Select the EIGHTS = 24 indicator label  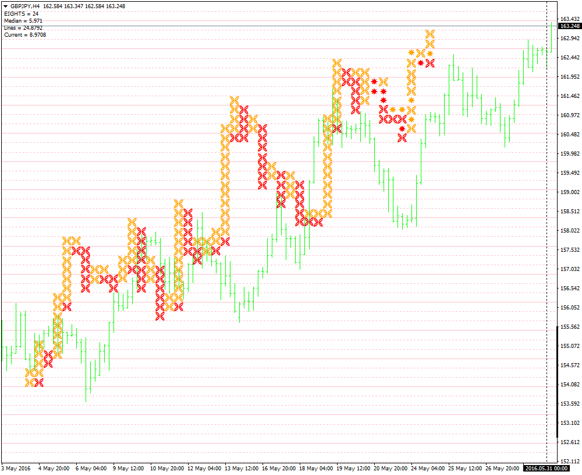(21, 14)
